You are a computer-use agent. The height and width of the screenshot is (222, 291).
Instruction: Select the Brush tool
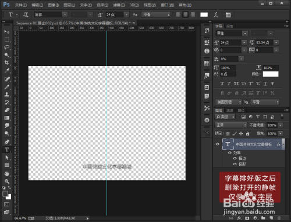point(7,87)
